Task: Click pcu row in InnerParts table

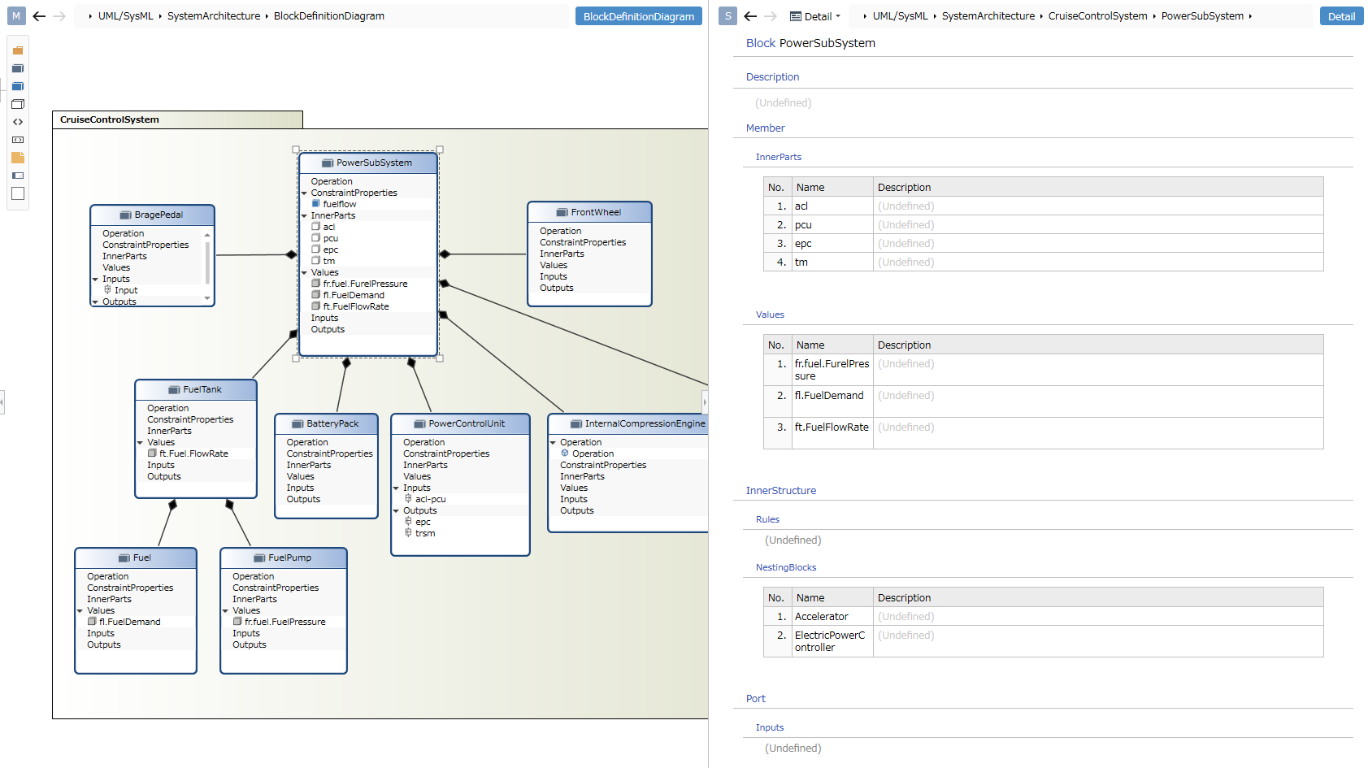Action: (1043, 225)
